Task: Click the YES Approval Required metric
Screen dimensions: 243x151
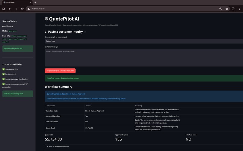Action: pyautogui.click(x=118, y=139)
